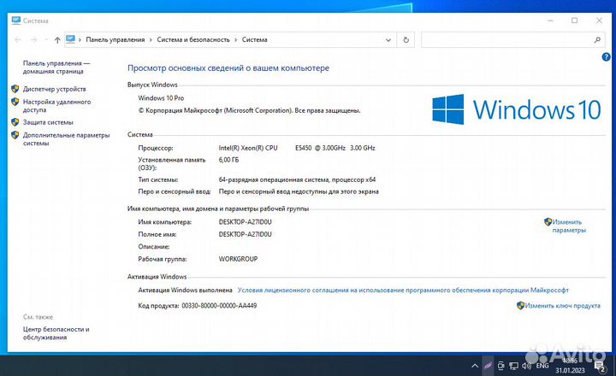Viewport: 616px width, 376px height.
Task: Select Система breadcrumb item
Action: (x=255, y=39)
